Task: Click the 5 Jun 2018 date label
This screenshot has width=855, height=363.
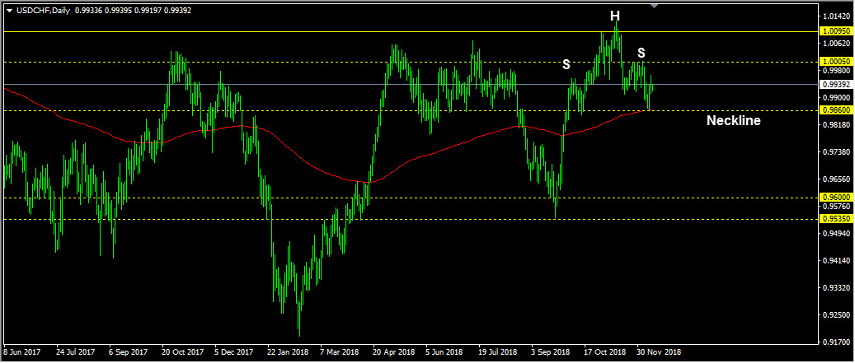Action: [445, 352]
